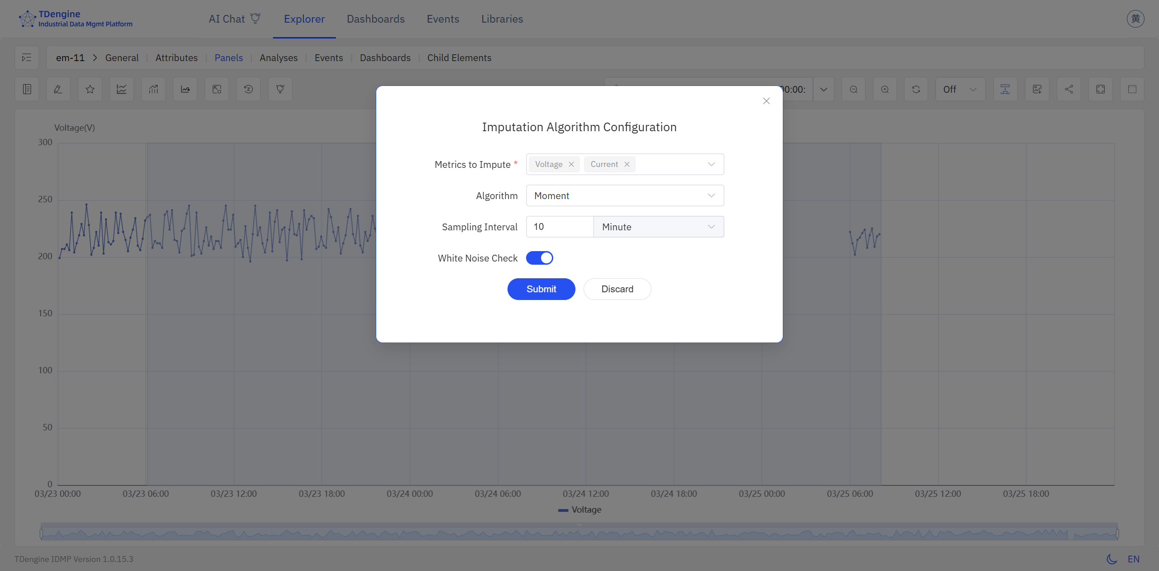1159x571 pixels.
Task: Select the line chart visualization icon
Action: [x=121, y=89]
